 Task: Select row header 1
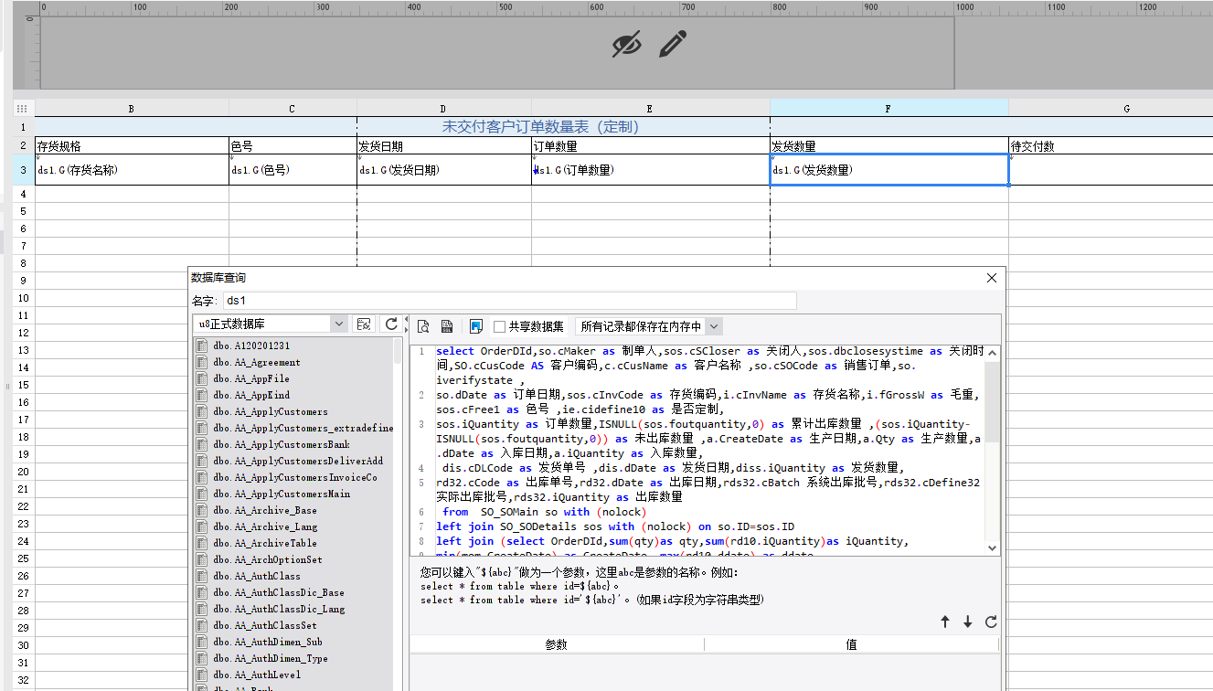tap(23, 127)
